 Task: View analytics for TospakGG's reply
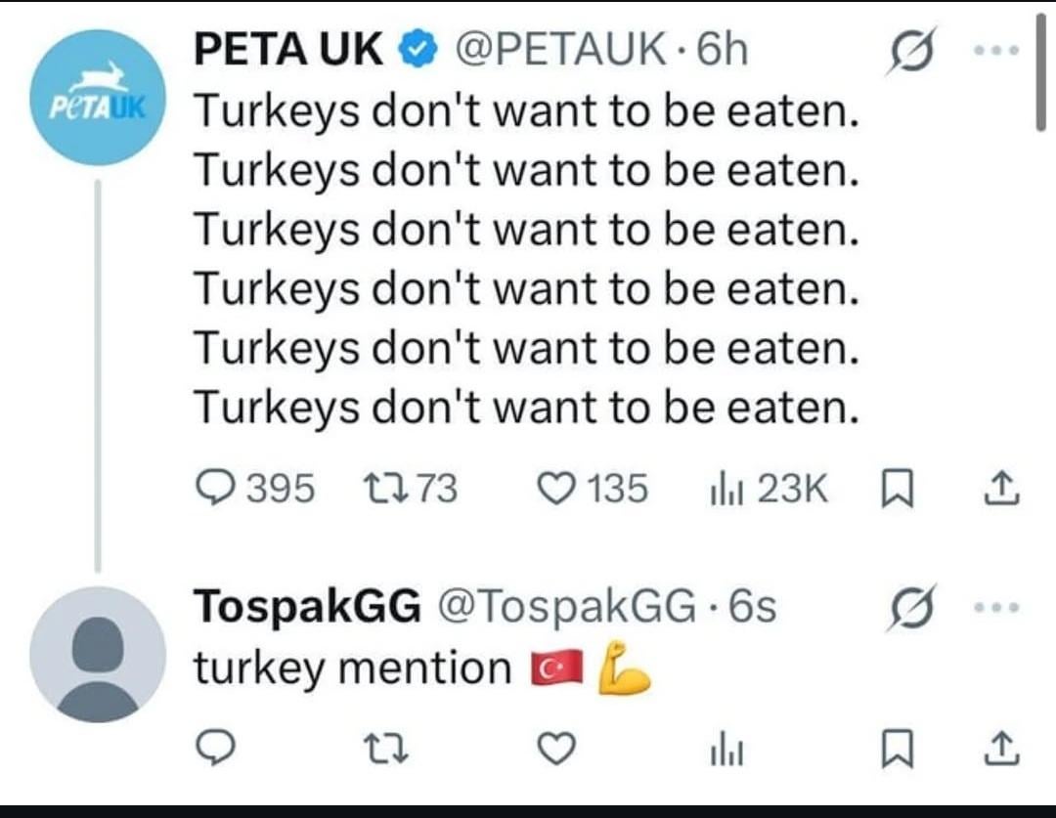point(723,750)
